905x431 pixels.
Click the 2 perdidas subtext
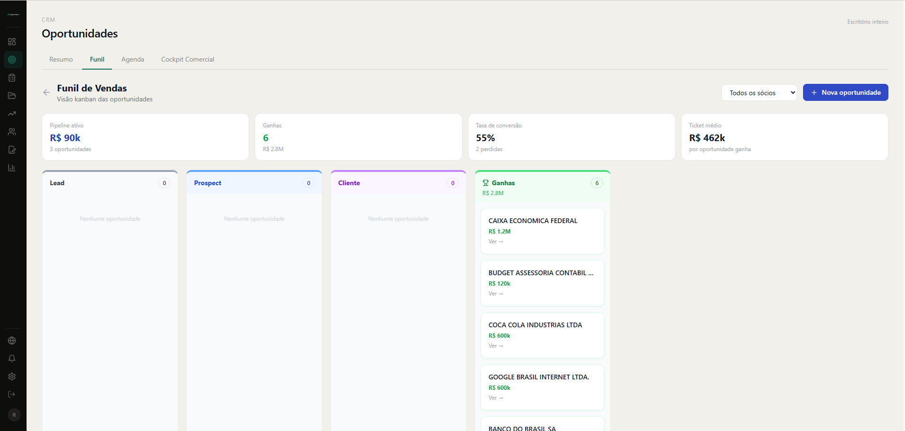(489, 149)
